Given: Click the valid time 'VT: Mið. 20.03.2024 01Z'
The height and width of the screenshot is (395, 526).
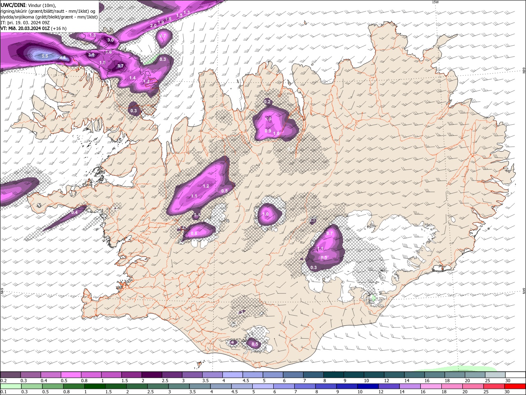Looking at the screenshot, I should point(25,28).
